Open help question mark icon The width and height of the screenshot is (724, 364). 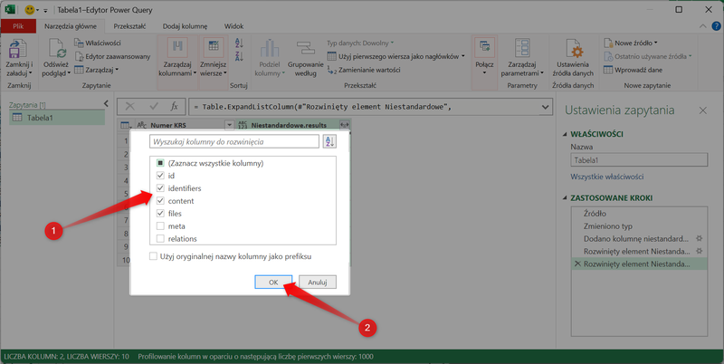point(716,26)
